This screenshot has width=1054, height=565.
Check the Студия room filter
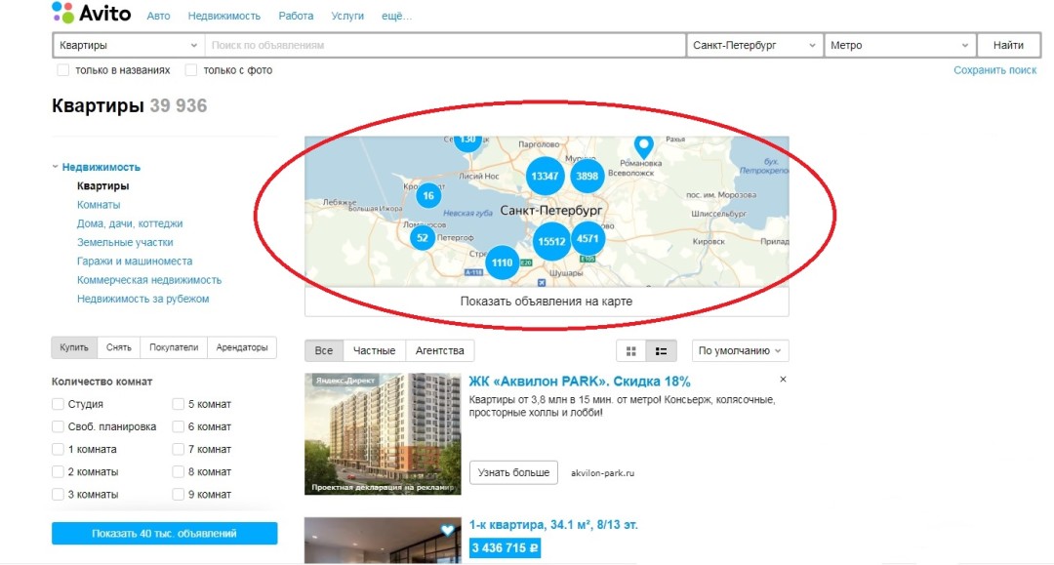(x=59, y=404)
